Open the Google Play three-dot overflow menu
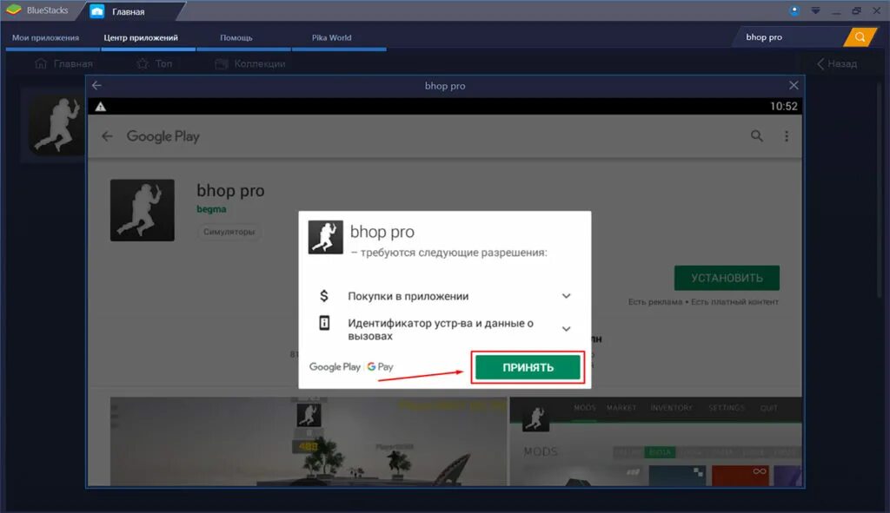This screenshot has height=513, width=890. click(786, 136)
